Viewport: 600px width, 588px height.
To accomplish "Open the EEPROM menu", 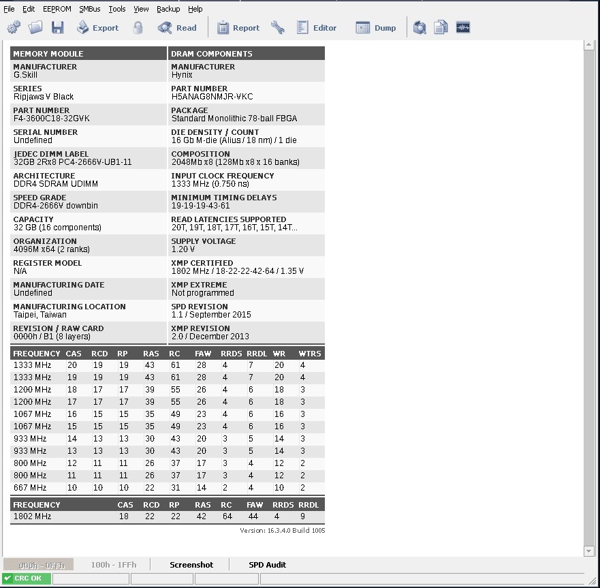I will [57, 9].
